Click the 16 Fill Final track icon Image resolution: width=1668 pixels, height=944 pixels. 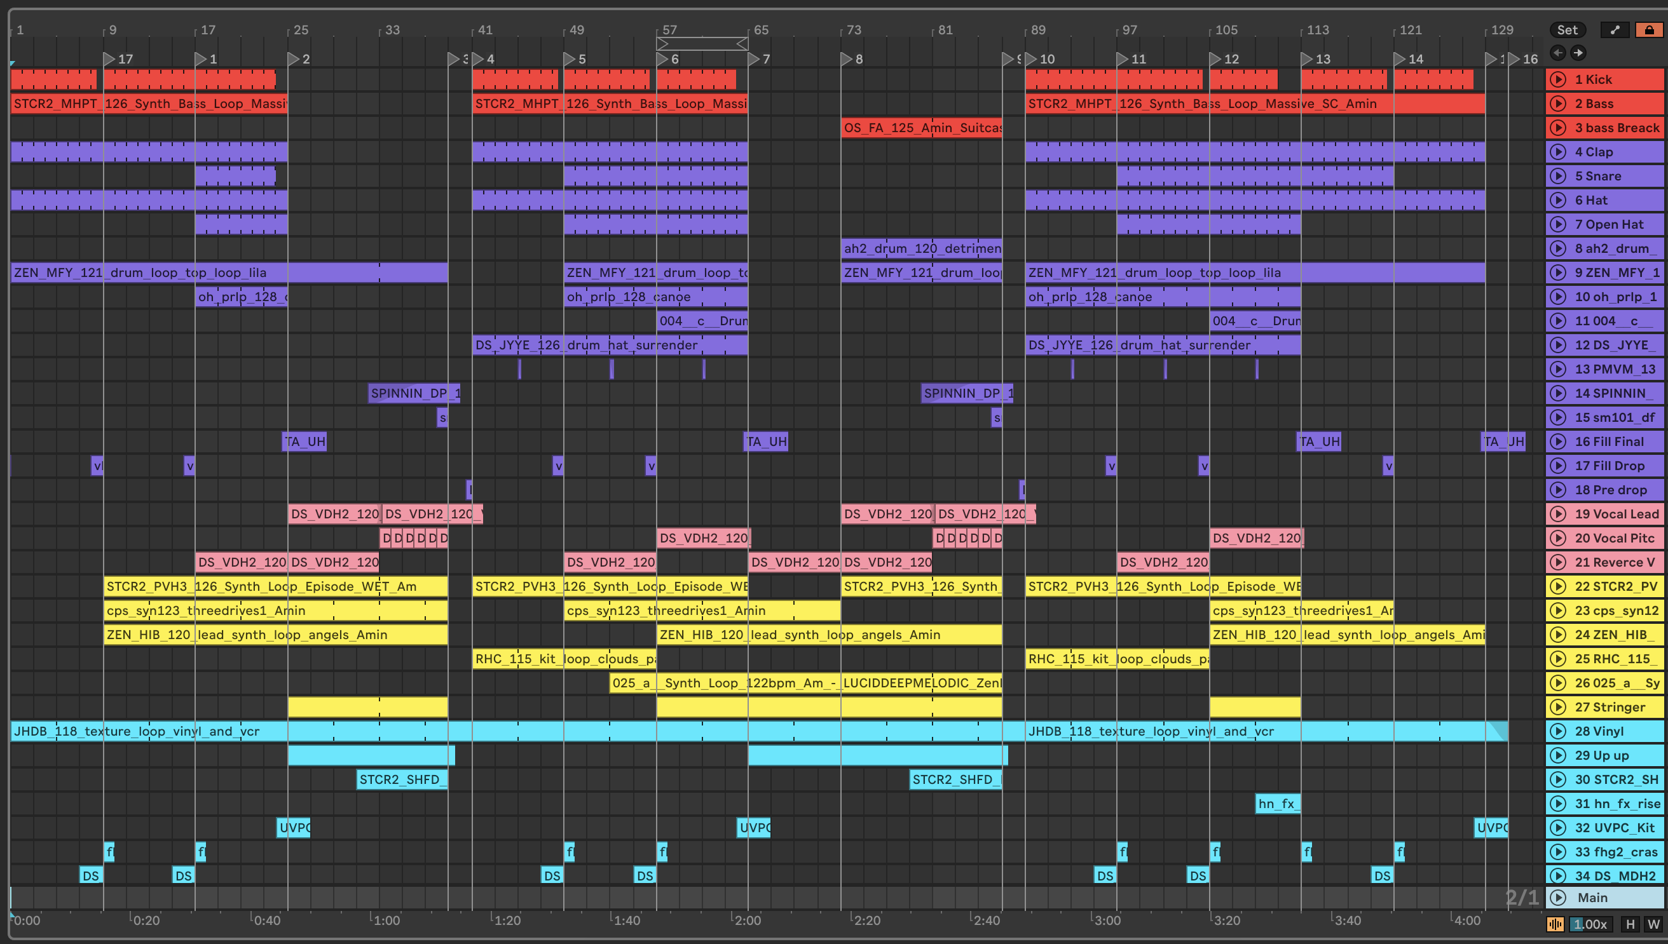1557,442
